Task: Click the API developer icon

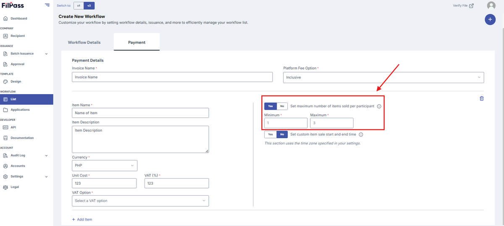Action: pos(5,127)
